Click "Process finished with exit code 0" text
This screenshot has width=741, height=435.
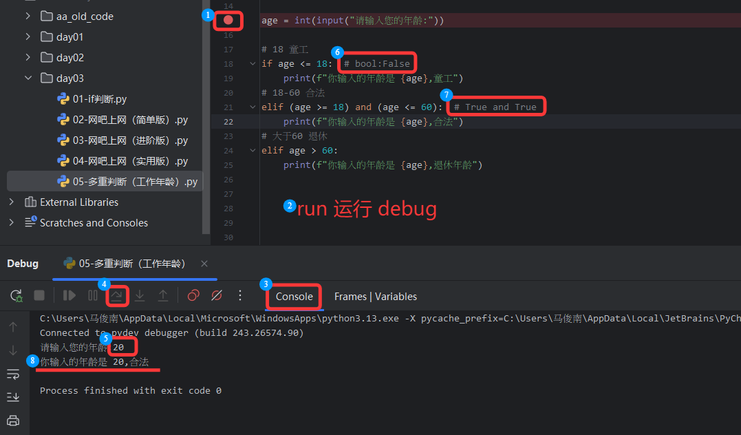[x=131, y=390]
